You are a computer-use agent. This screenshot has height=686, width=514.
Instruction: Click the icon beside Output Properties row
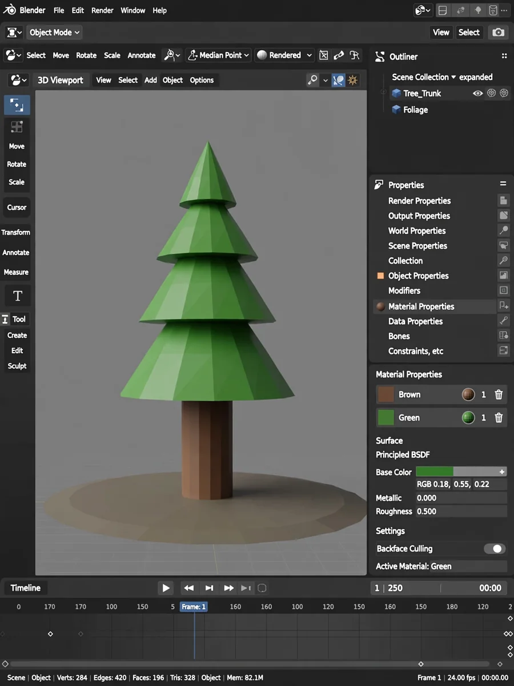(503, 216)
